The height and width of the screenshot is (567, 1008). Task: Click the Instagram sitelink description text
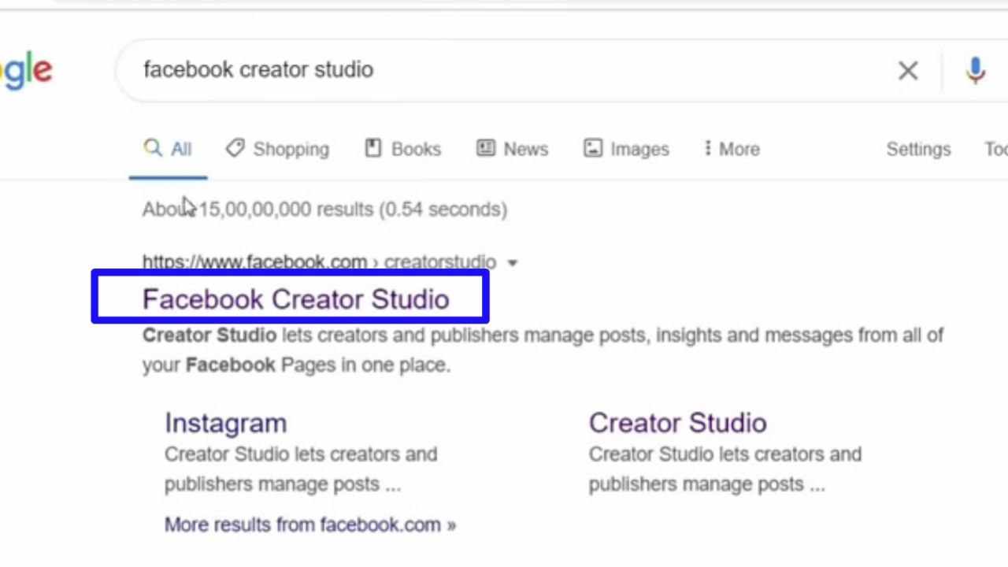[301, 469]
